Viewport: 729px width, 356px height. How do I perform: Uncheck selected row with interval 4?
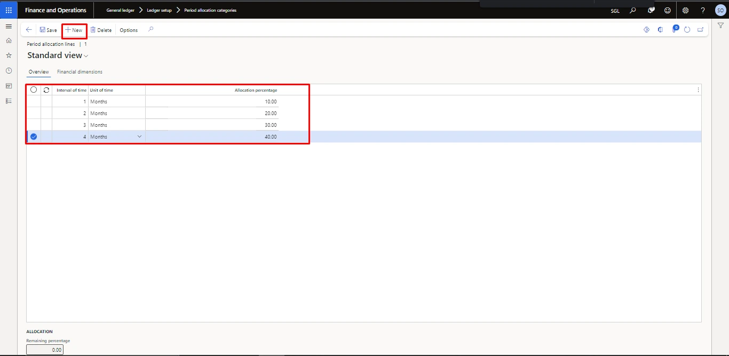click(x=34, y=137)
